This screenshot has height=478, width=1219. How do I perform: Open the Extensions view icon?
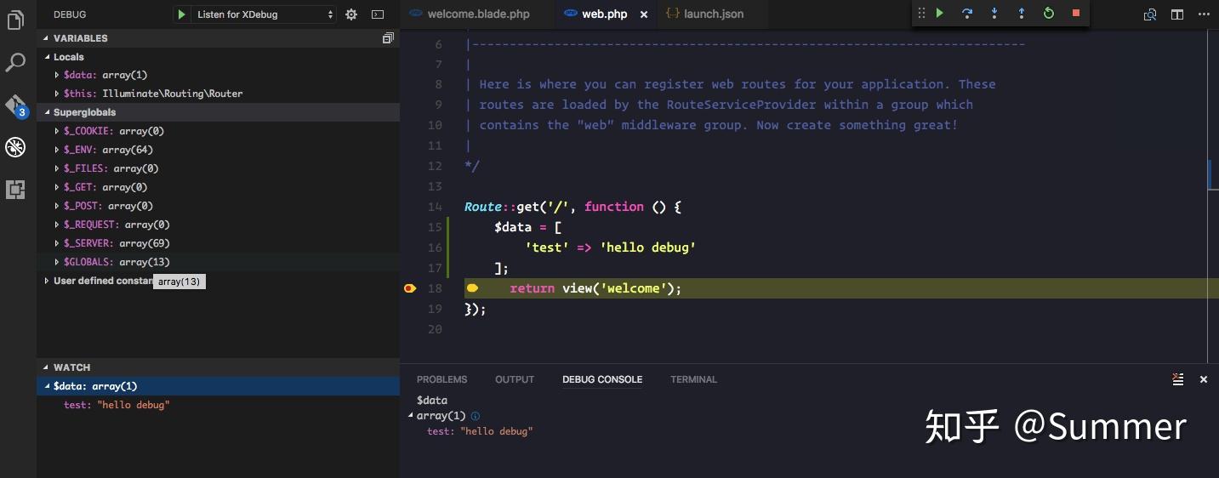15,189
